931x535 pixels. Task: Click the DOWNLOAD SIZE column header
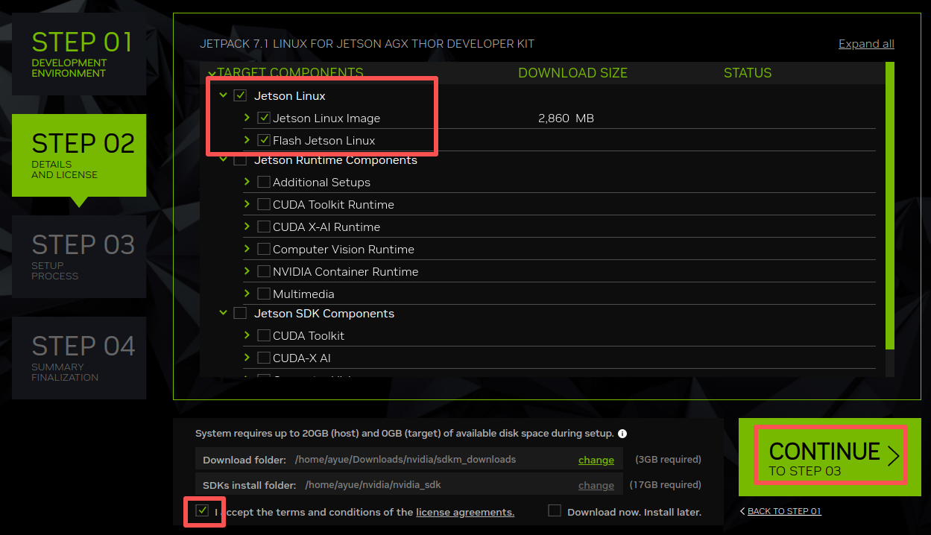click(x=572, y=73)
